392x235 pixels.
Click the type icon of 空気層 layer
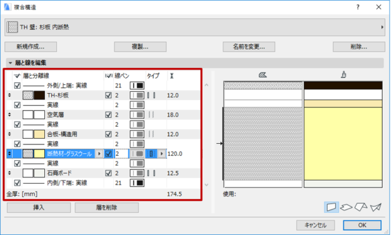[151, 115]
